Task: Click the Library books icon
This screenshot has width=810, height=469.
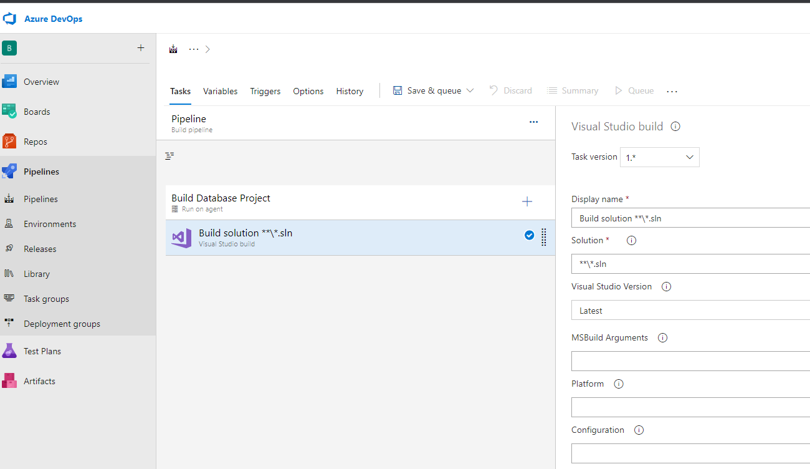Action: coord(9,274)
